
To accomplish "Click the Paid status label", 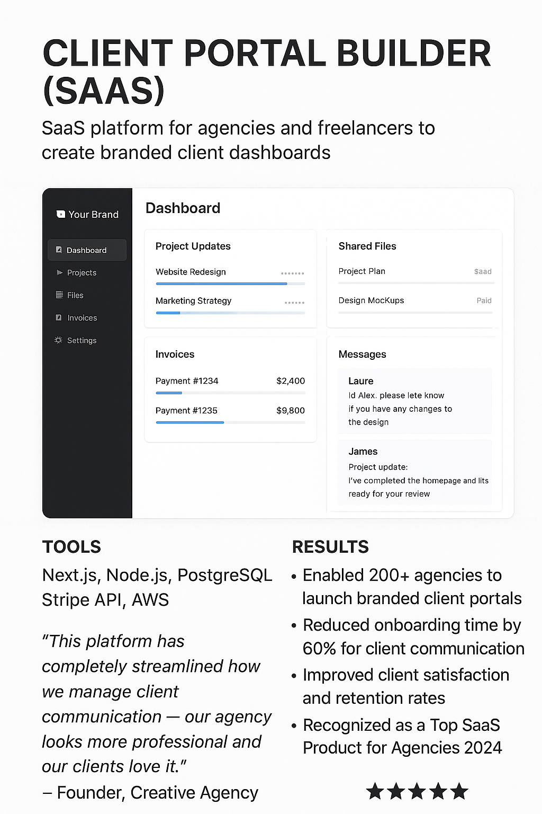I will (x=484, y=300).
